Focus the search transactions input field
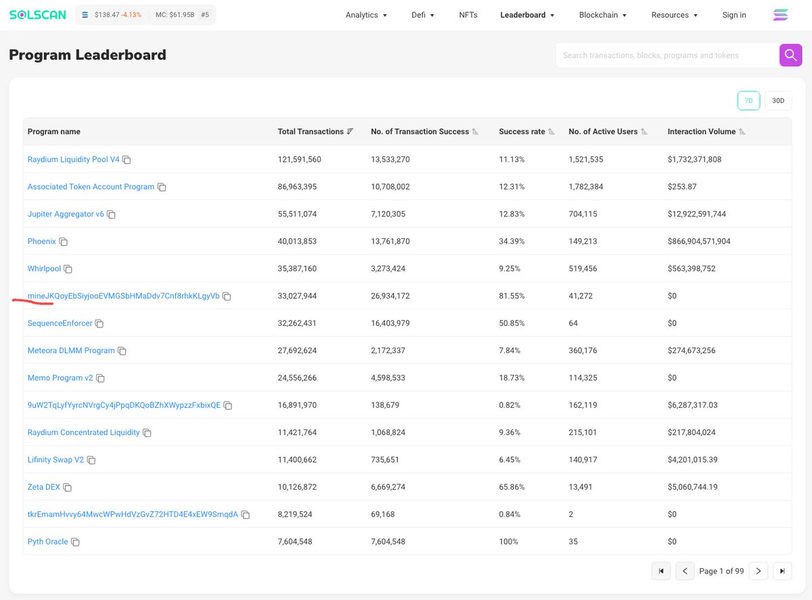 [x=667, y=55]
